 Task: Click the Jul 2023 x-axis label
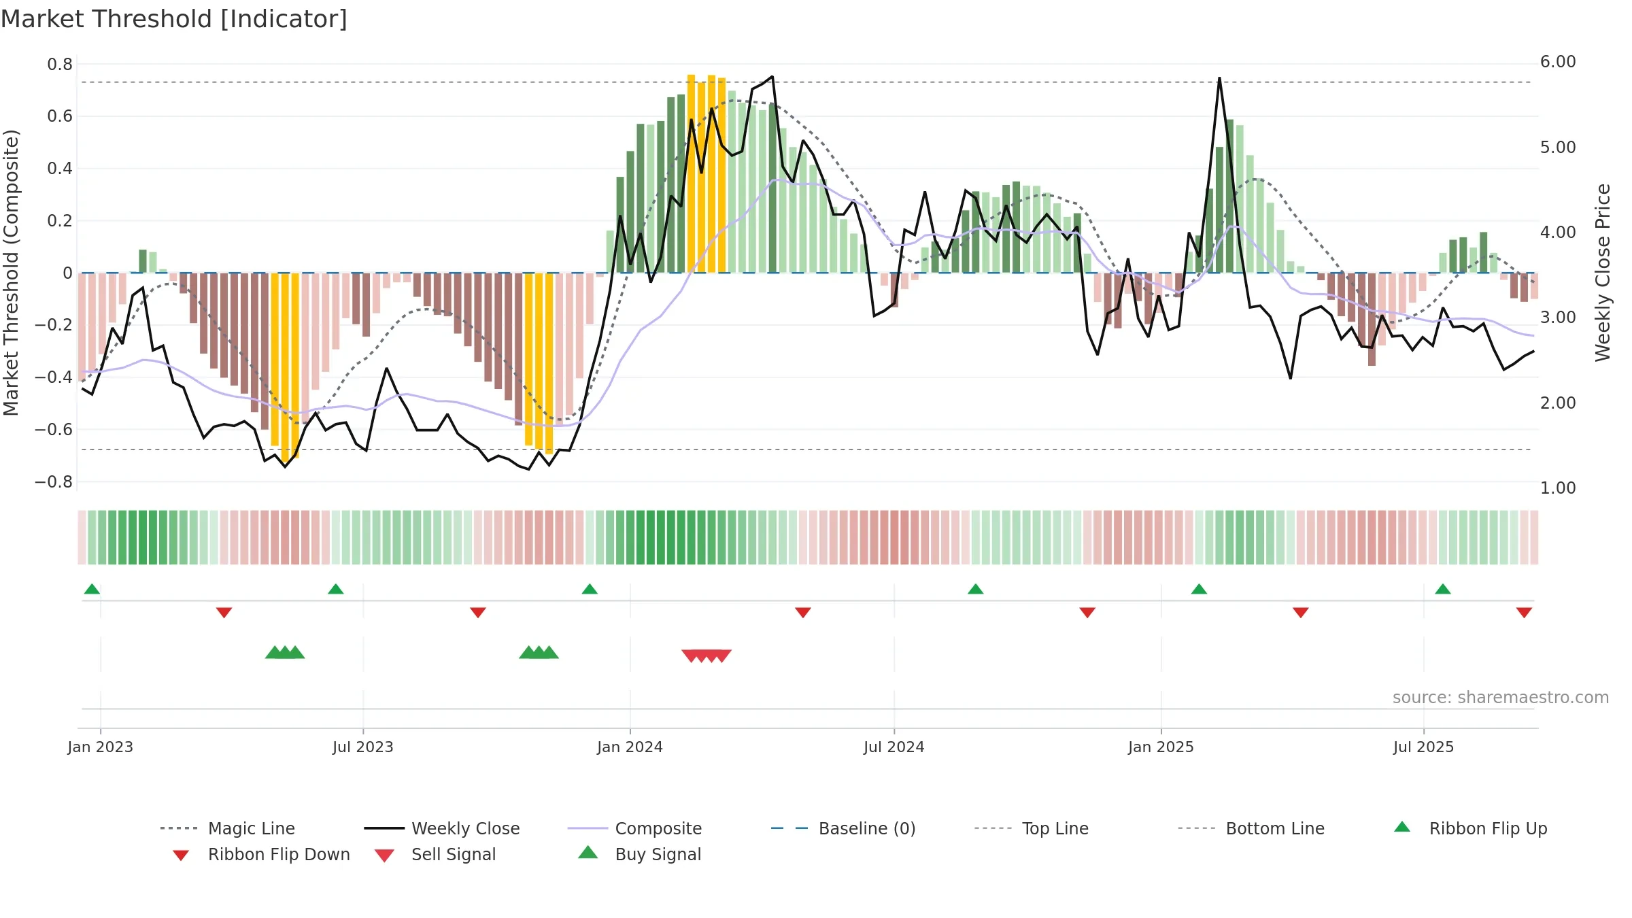point(363,747)
